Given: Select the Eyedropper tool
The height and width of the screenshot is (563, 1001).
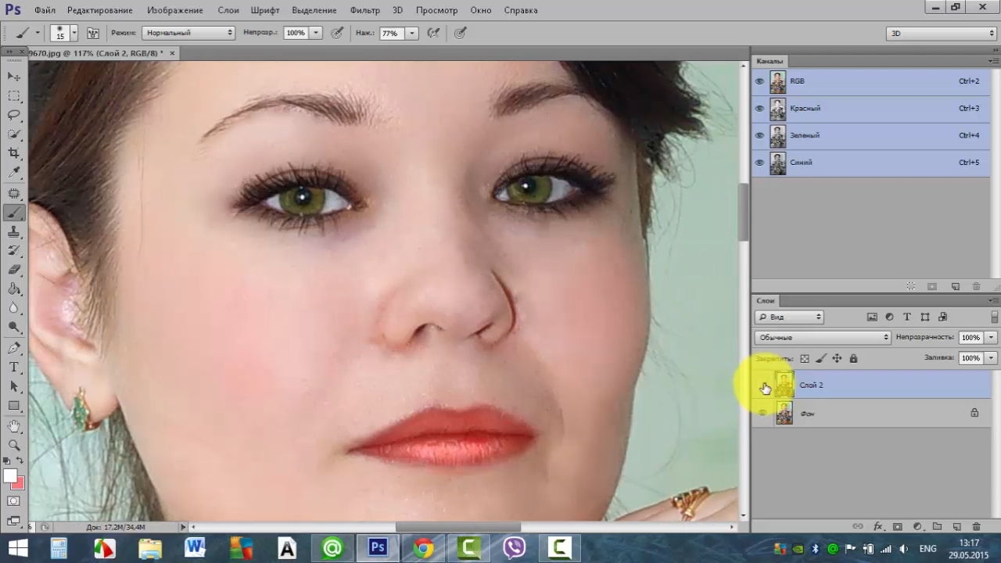Looking at the screenshot, I should click(x=14, y=173).
